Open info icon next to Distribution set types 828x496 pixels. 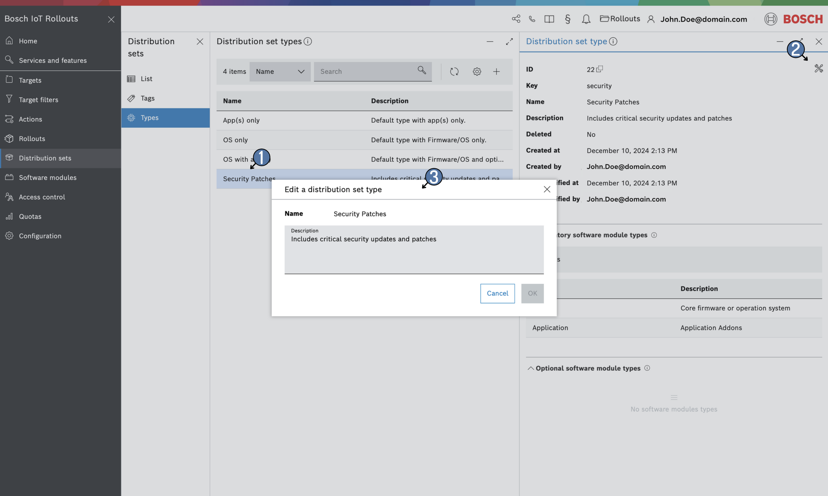pos(308,41)
